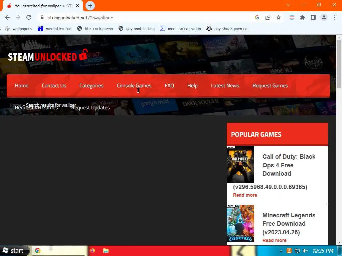Open the striped circle extension icon

292,17
